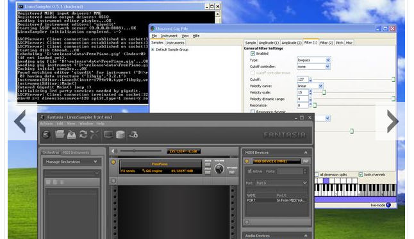This screenshot has width=414, height=239.
Task: Click the FreePiano channel volume knob
Action: coord(219,169)
